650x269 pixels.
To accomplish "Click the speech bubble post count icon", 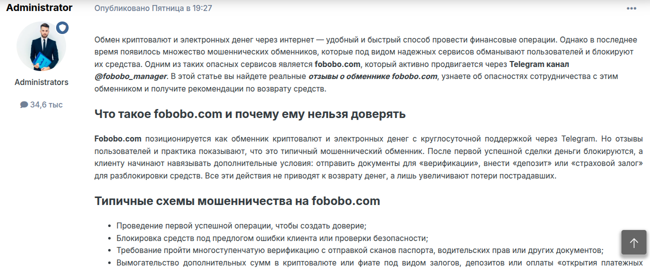I will click(24, 104).
